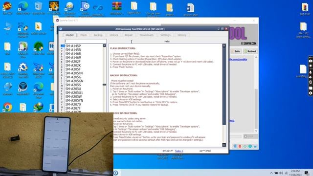The height and width of the screenshot is (176, 313).
Task: Select model SM-A205U from list
Action: [73, 89]
